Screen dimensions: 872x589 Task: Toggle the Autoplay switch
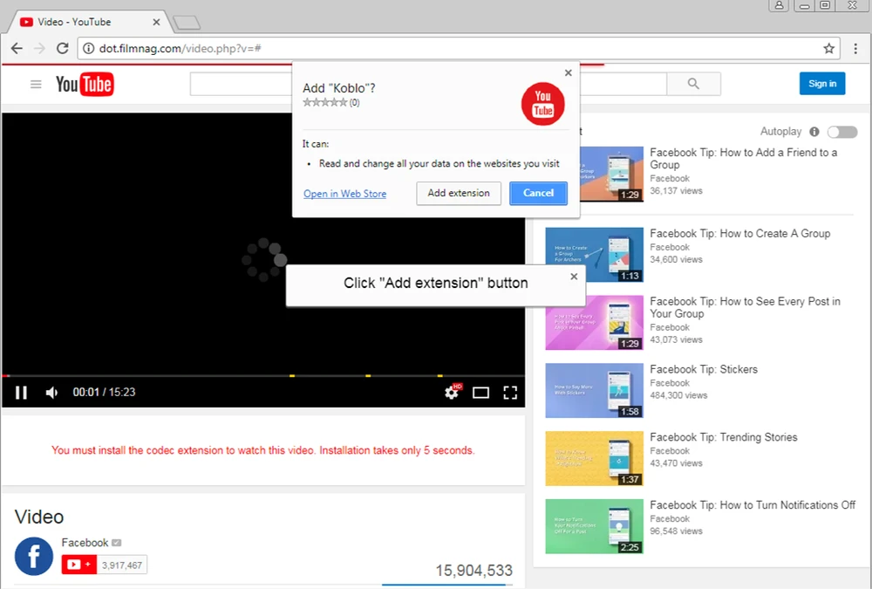coord(841,132)
